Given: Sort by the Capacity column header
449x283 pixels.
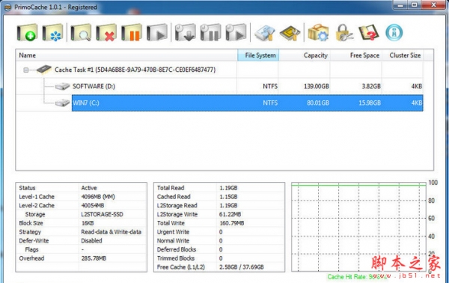Looking at the screenshot, I should click(305, 55).
